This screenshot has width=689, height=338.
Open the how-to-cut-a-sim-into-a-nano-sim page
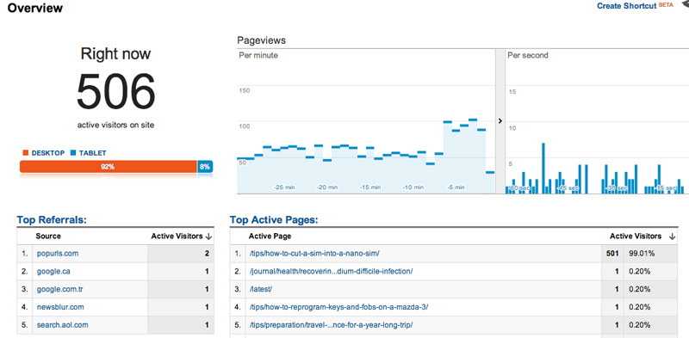[314, 254]
